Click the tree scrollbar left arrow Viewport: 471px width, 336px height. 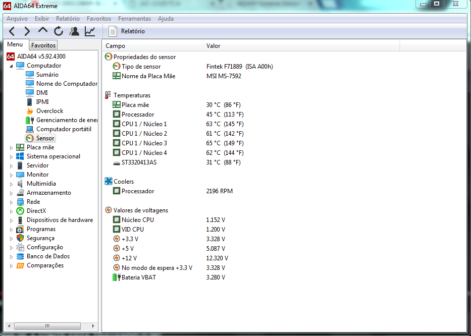9,326
